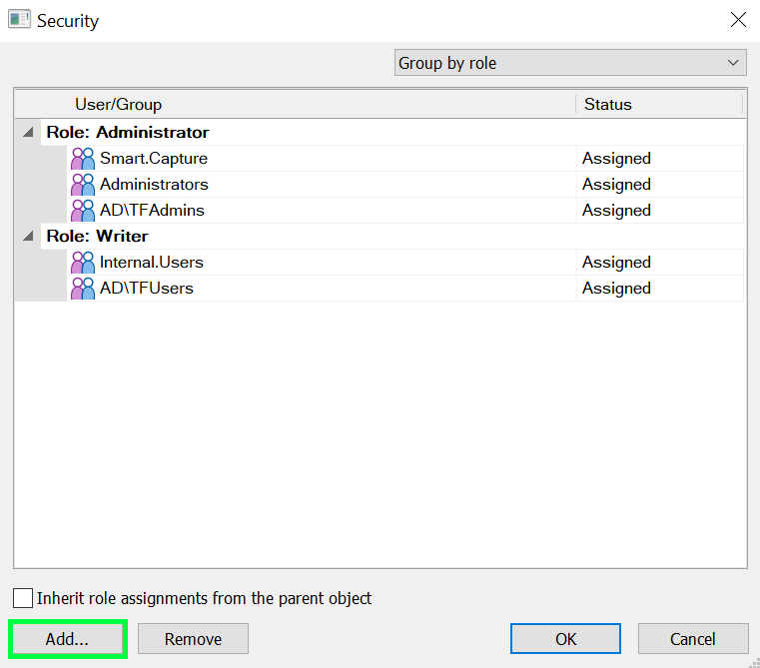Confirm with the OK button
Screen dimensions: 760x668
(565, 639)
